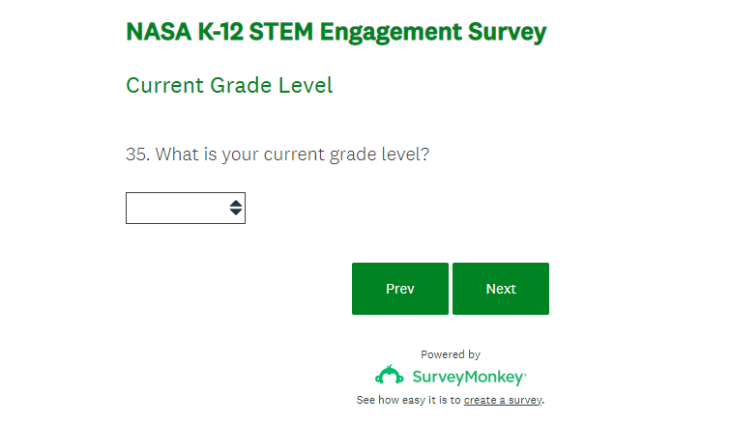The height and width of the screenshot is (422, 731).
Task: Click the word "NASA" in the survey title
Action: 157,32
